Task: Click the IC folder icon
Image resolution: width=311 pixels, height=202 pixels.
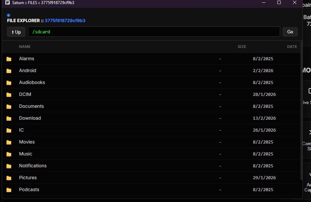Action: (x=9, y=130)
